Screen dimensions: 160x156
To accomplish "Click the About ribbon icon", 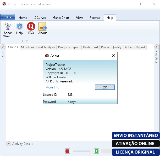I will pyautogui.click(x=42, y=28).
